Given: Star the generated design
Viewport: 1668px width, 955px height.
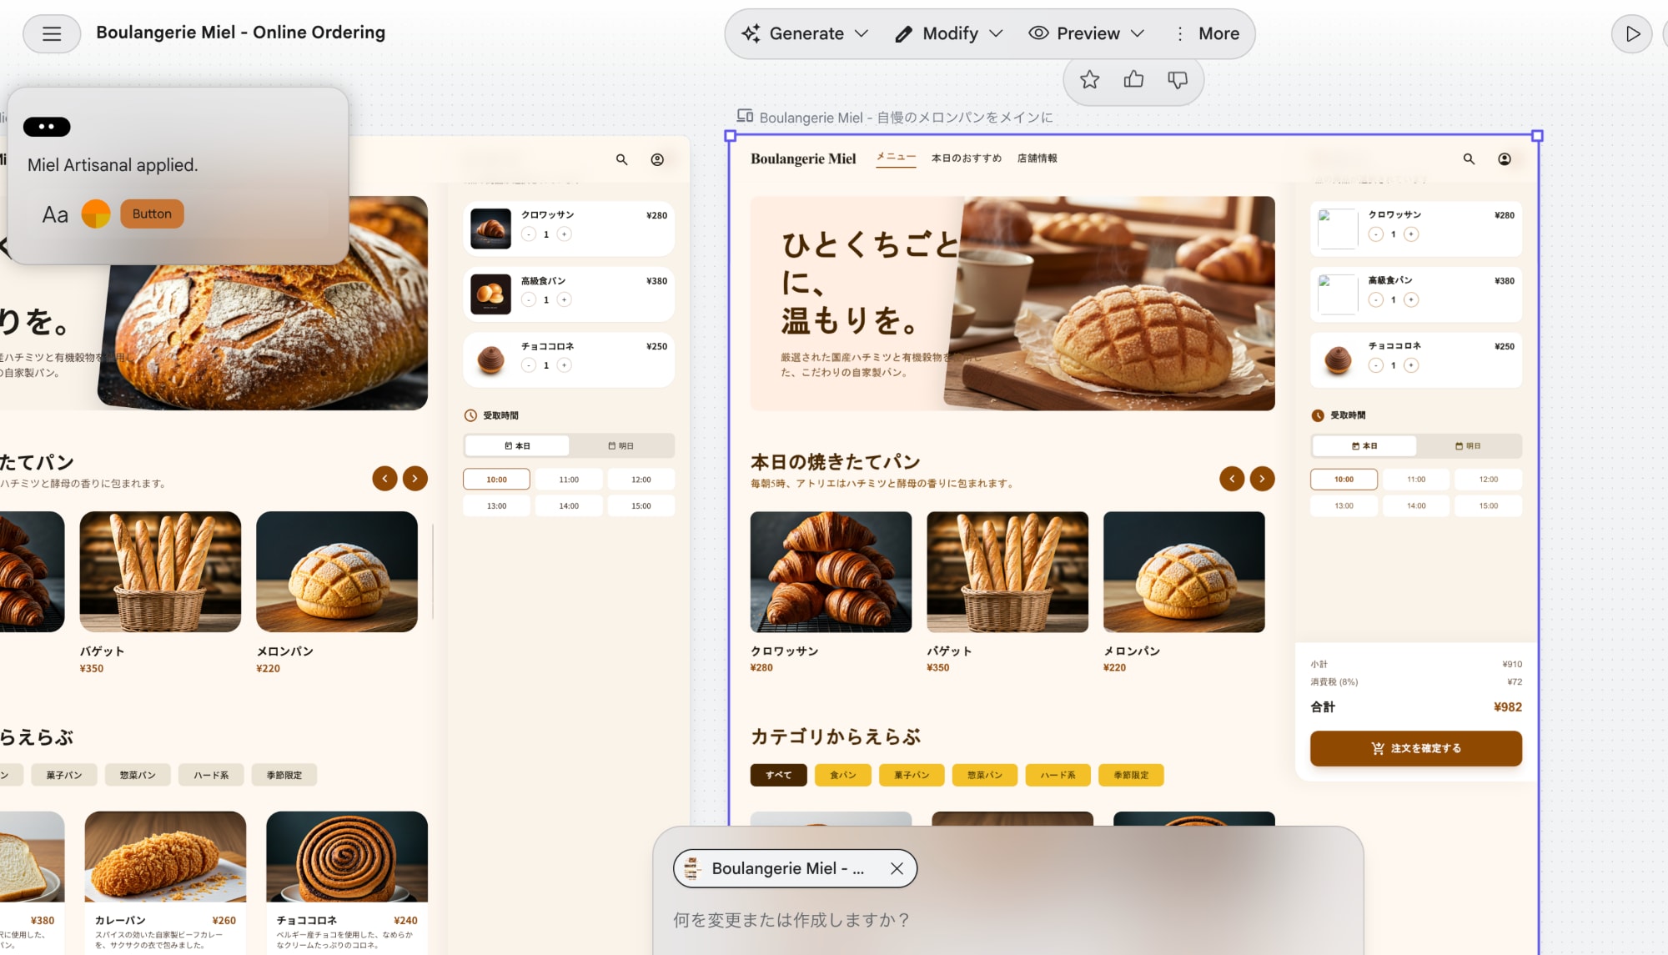Looking at the screenshot, I should point(1089,79).
